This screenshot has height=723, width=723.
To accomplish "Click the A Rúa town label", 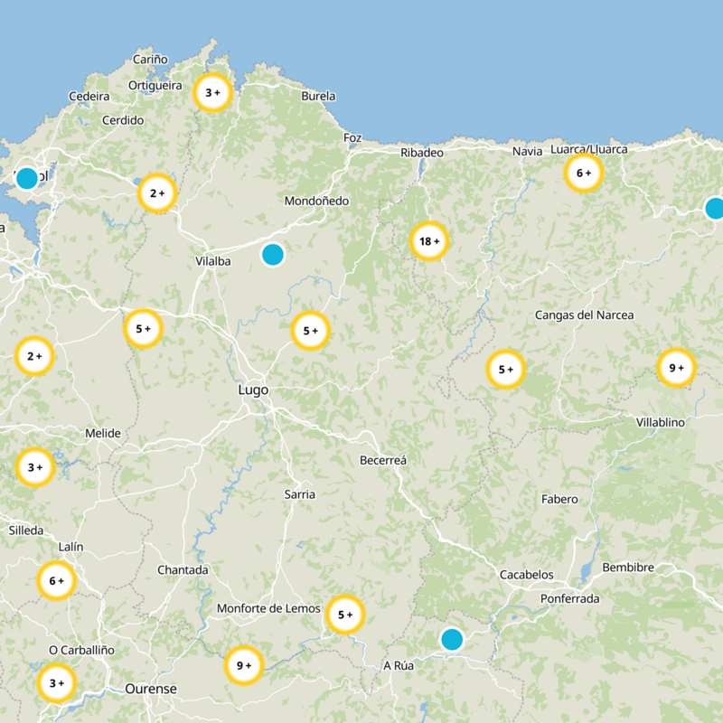I will click(399, 666).
